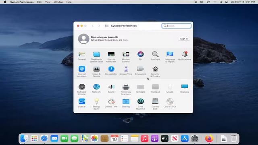Open Spotlight search in menu bar
This screenshot has height=145, width=258.
coord(221,2)
